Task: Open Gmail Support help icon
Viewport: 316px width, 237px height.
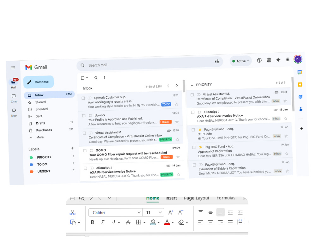Action: (259, 60)
